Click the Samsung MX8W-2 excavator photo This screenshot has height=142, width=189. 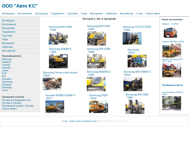coord(58,61)
